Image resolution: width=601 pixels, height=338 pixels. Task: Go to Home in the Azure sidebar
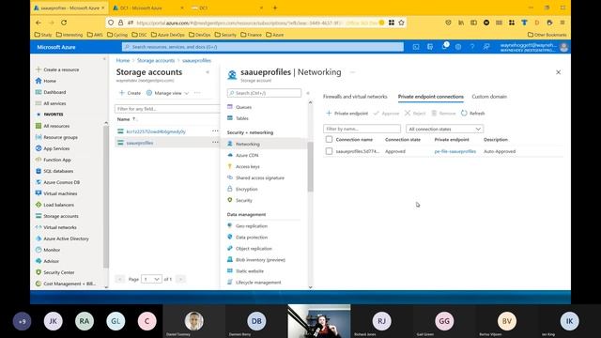point(46,81)
